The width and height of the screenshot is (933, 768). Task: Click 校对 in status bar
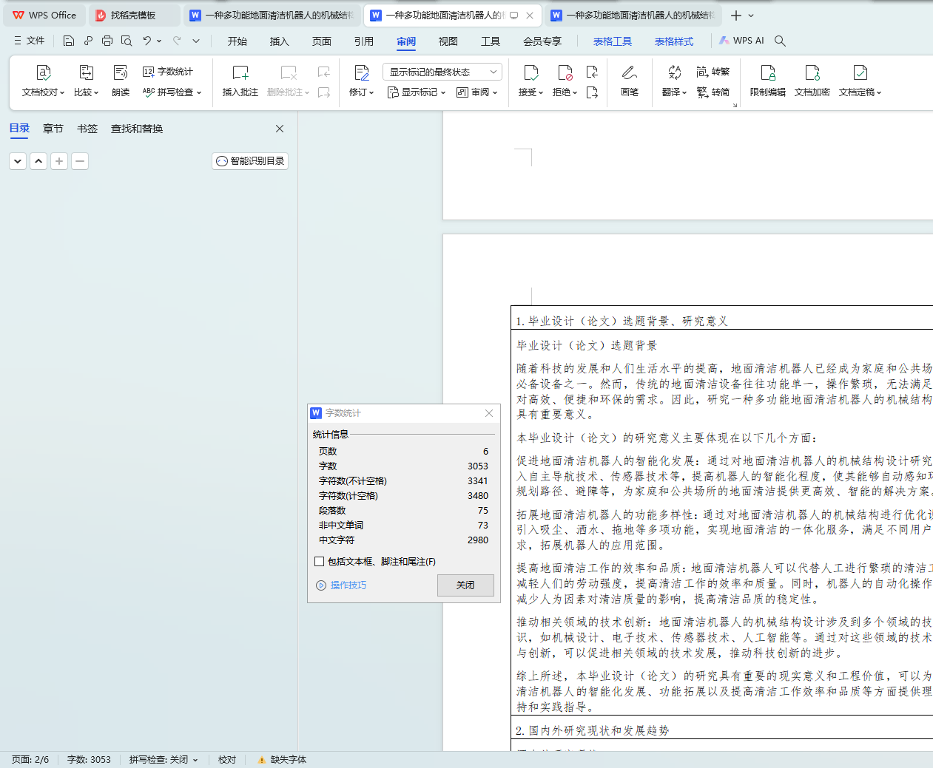[x=227, y=760]
